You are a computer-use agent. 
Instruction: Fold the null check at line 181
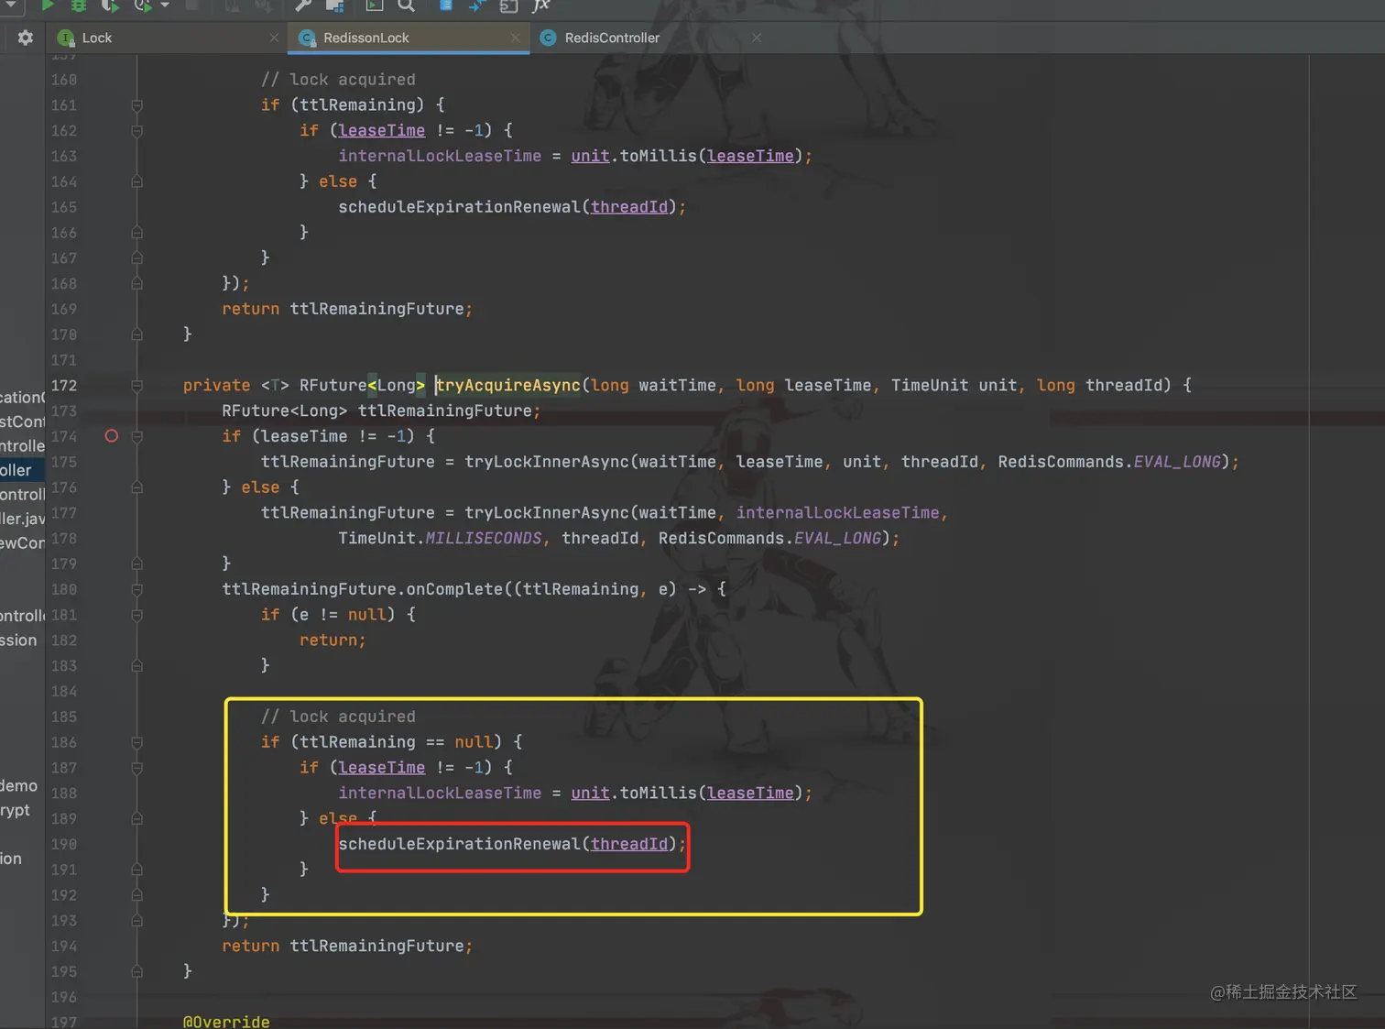[x=137, y=615]
